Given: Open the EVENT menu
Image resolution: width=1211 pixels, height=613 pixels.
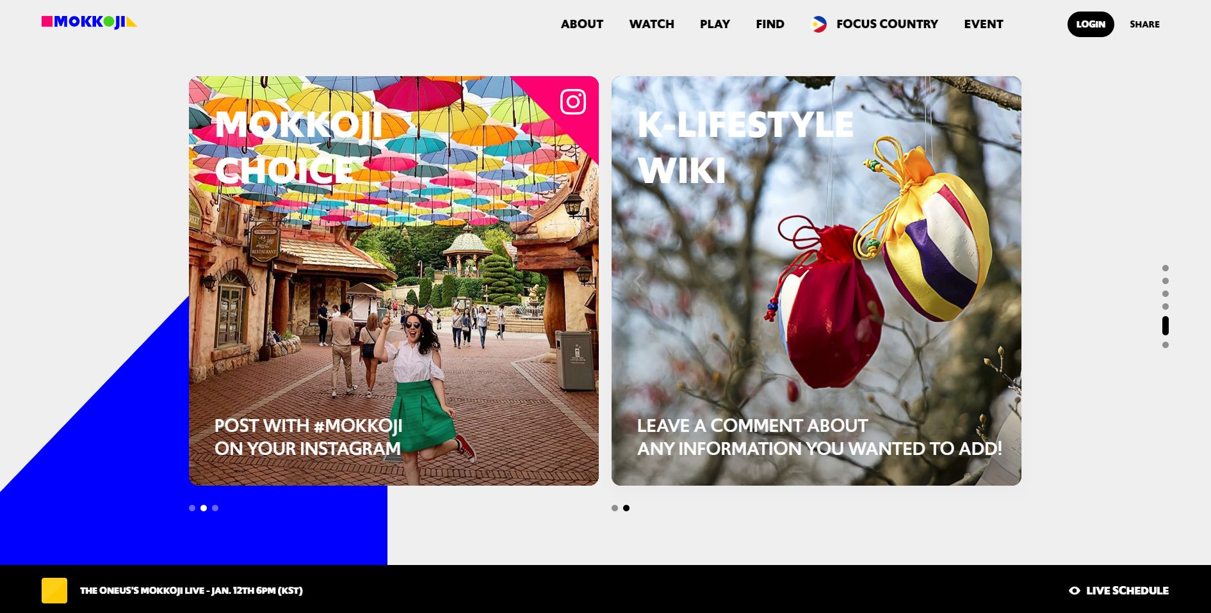Looking at the screenshot, I should point(984,24).
